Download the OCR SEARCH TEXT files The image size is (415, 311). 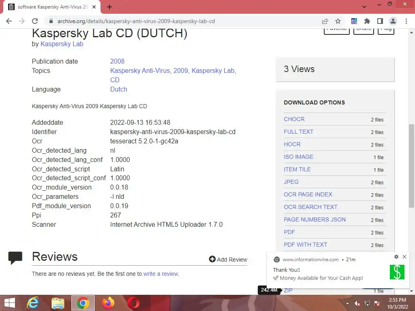click(310, 207)
